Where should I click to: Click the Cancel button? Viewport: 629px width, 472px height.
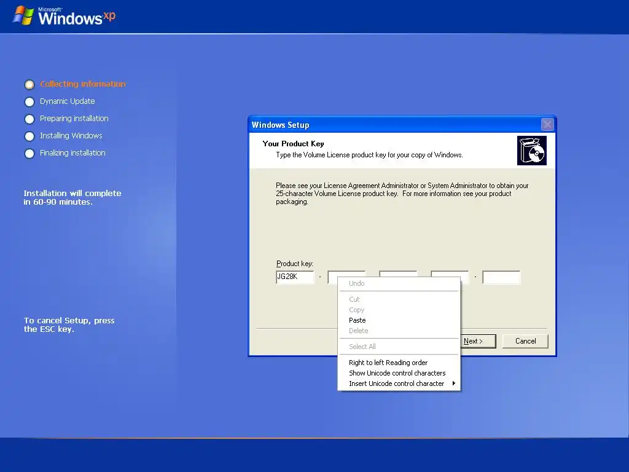(x=525, y=341)
